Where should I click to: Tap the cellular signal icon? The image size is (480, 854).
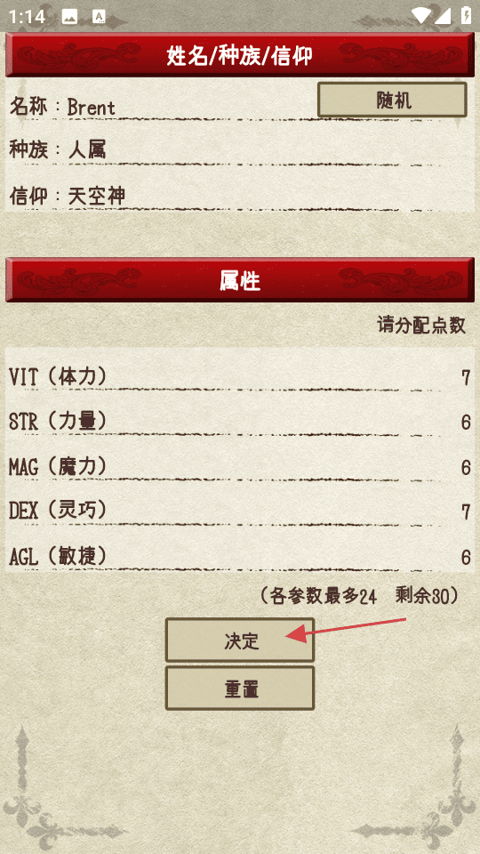point(443,16)
